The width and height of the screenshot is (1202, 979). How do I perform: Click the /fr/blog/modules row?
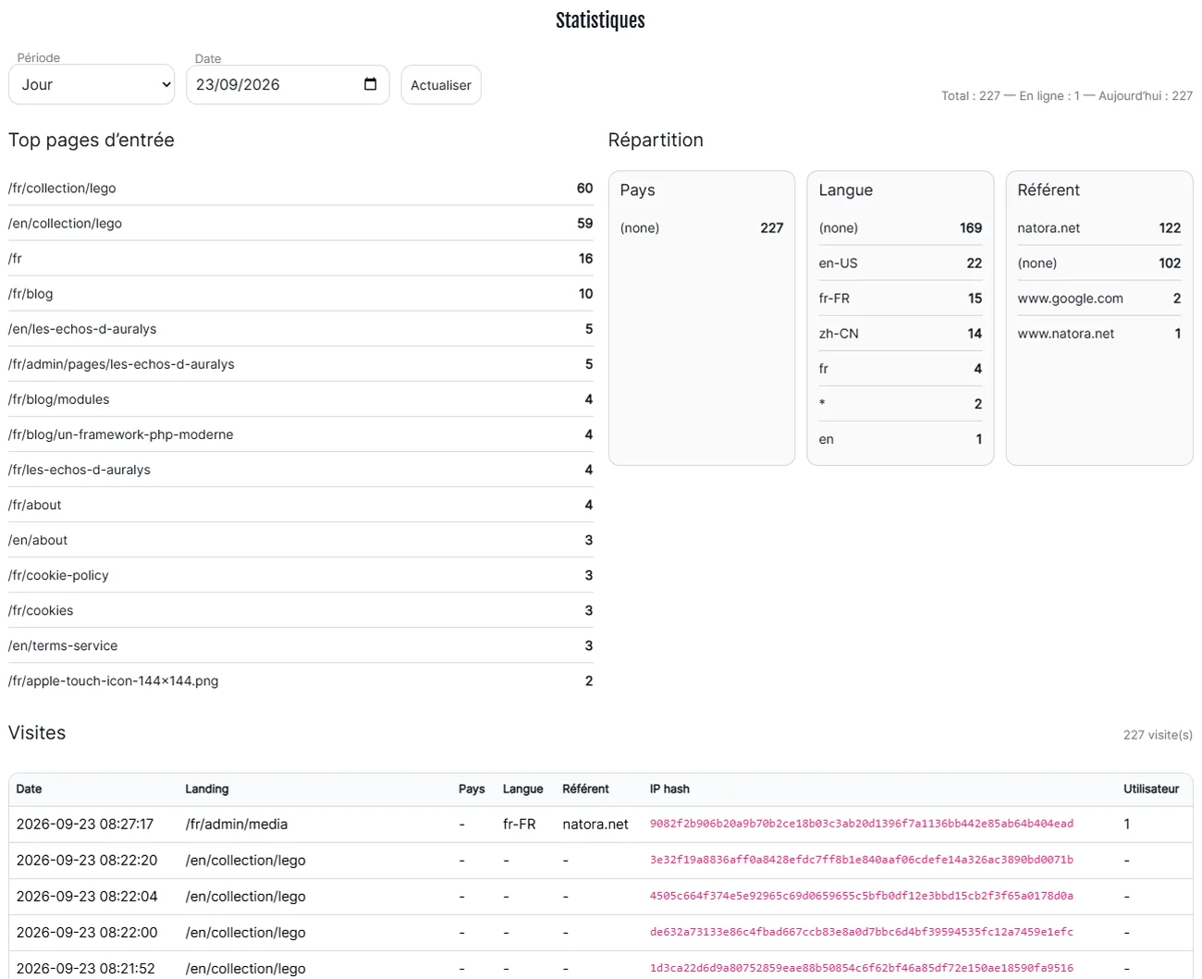coord(300,398)
